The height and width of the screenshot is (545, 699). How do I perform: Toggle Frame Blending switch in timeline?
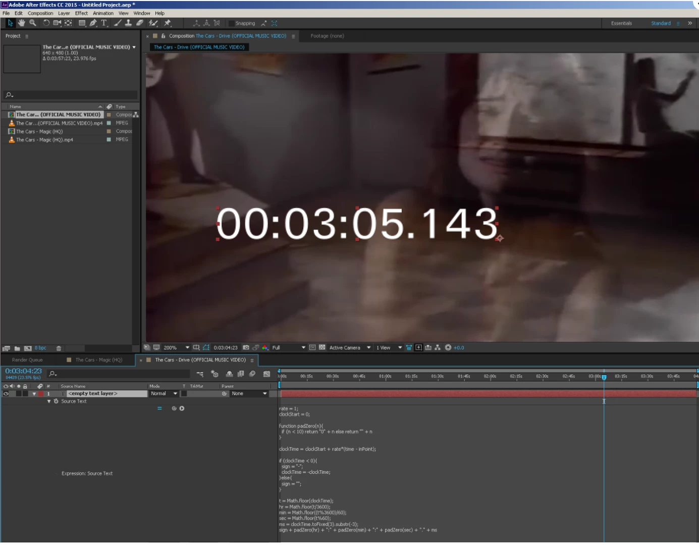tap(241, 374)
